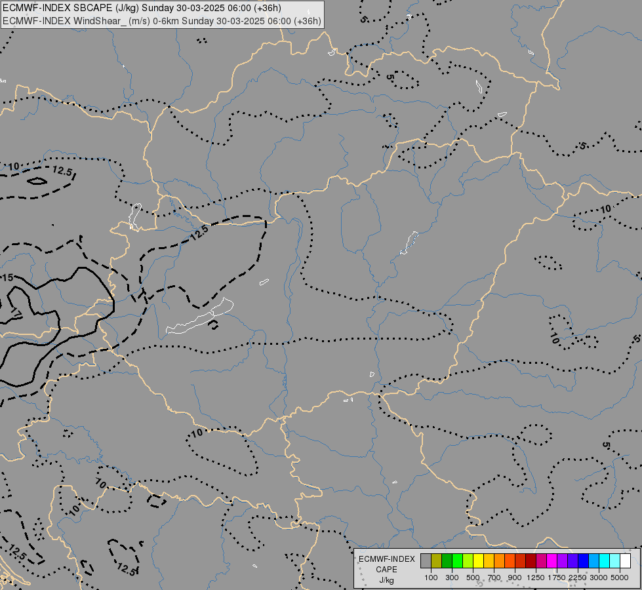Click the dark red legend swatch
The width and height of the screenshot is (642, 590).
pos(531,561)
